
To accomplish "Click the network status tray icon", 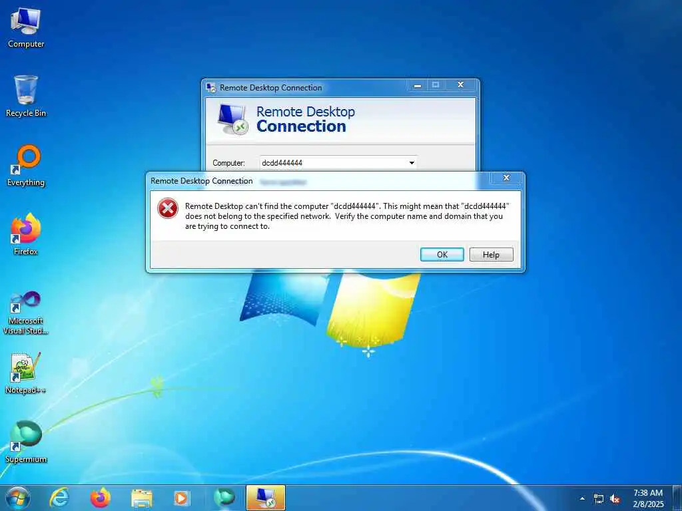I will click(x=599, y=499).
